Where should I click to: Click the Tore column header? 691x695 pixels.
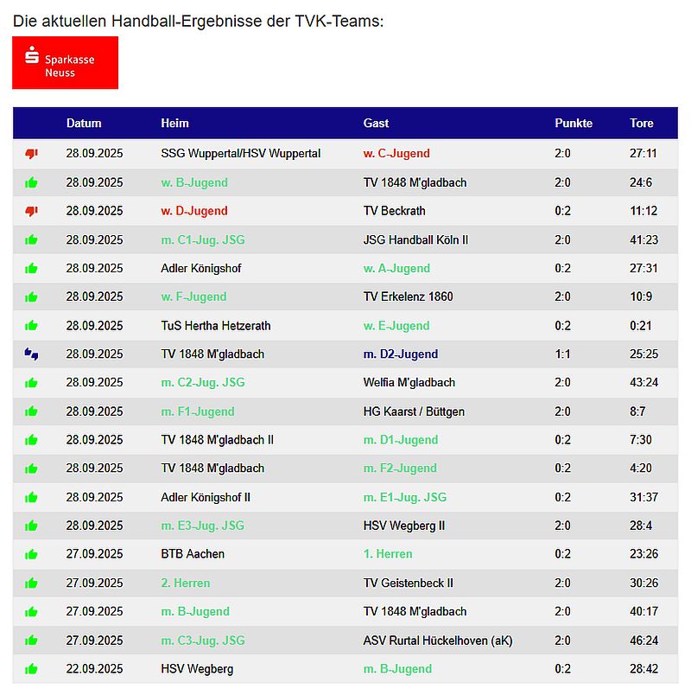tap(642, 124)
